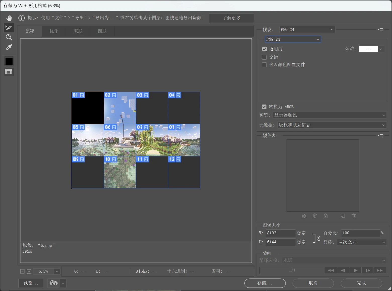Viewport: 392px width, 291px height.
Task: Toggle 转换为 sRGB checkbox
Action: pyautogui.click(x=264, y=107)
